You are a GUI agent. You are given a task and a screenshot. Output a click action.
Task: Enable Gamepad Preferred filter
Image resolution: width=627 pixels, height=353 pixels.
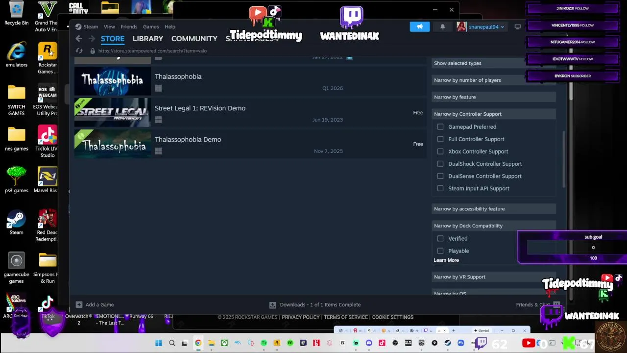pyautogui.click(x=440, y=126)
